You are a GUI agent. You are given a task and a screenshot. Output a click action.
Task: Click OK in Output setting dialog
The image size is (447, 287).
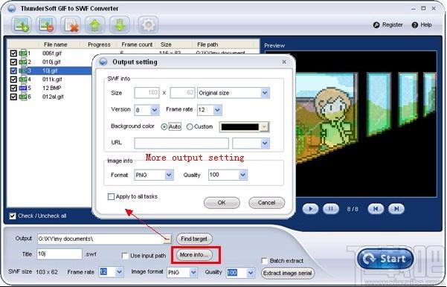click(x=222, y=203)
